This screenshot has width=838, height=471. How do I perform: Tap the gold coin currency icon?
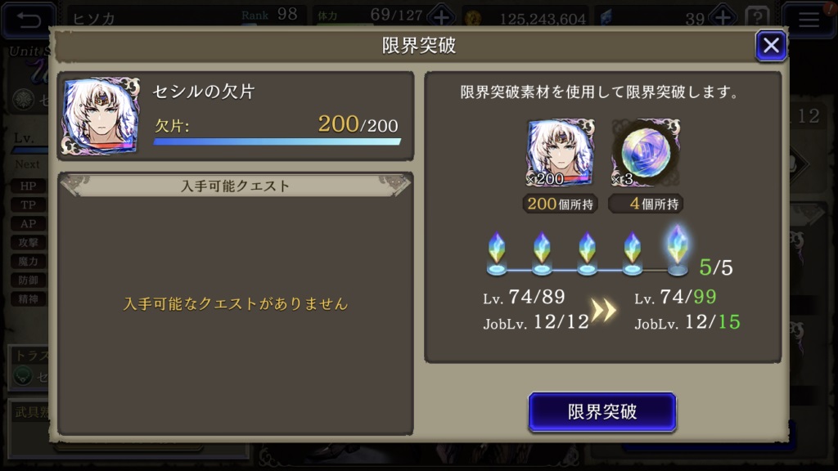pyautogui.click(x=472, y=19)
